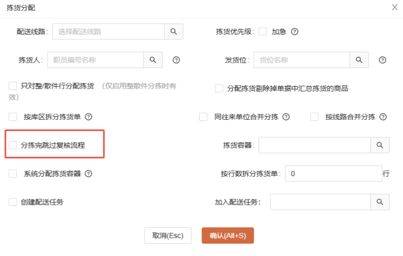
Task: Tick the 创建配送任务 checkbox
Action: coord(13,202)
